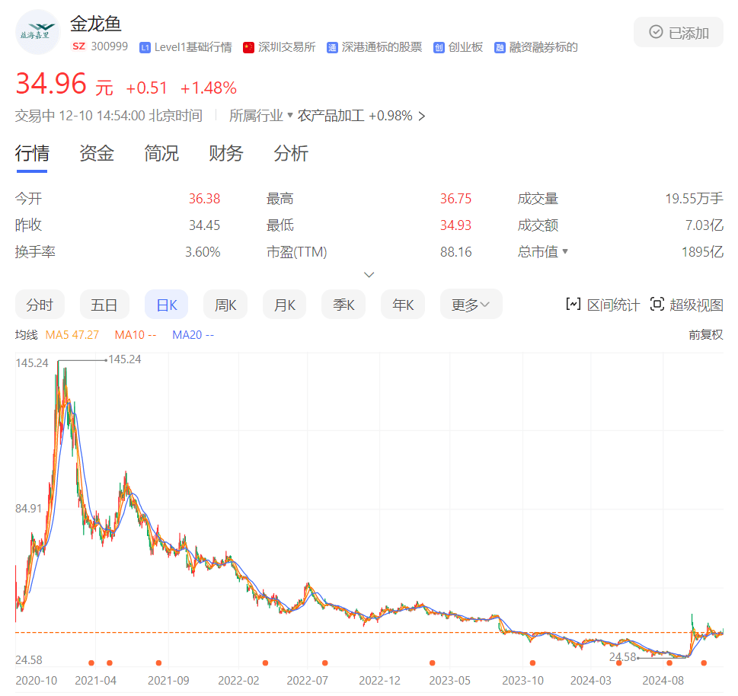Click the 金龙鱼 company logo
This screenshot has height=696, width=738.
[x=37, y=32]
